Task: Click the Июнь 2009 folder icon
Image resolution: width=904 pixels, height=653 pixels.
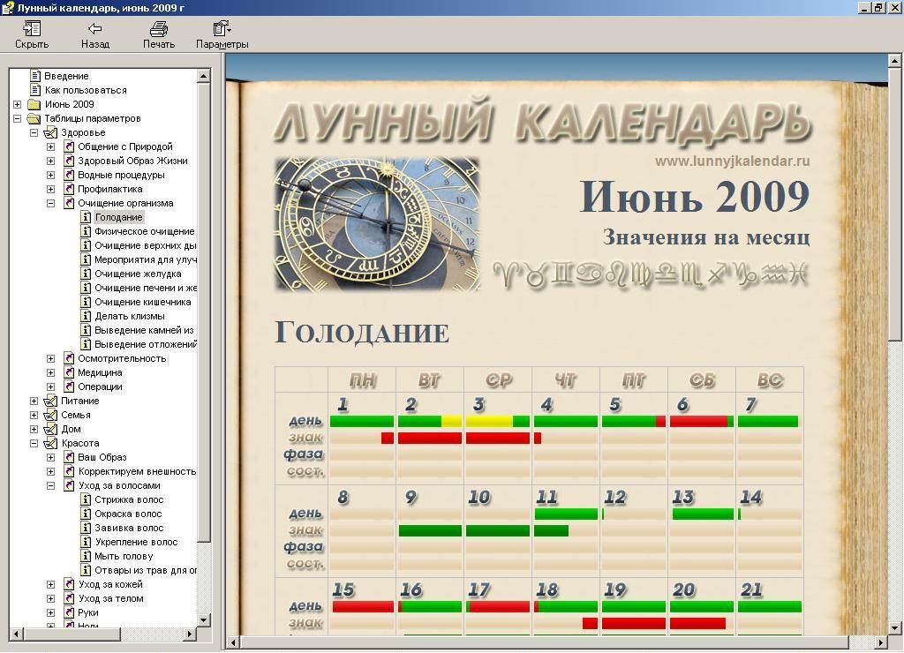Action: [34, 104]
